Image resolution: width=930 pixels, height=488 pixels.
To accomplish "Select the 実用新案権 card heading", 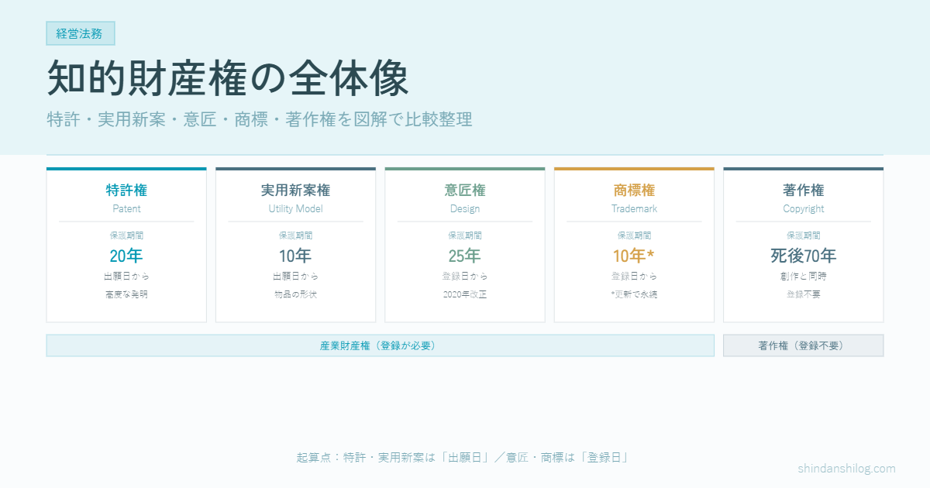I will 295,191.
